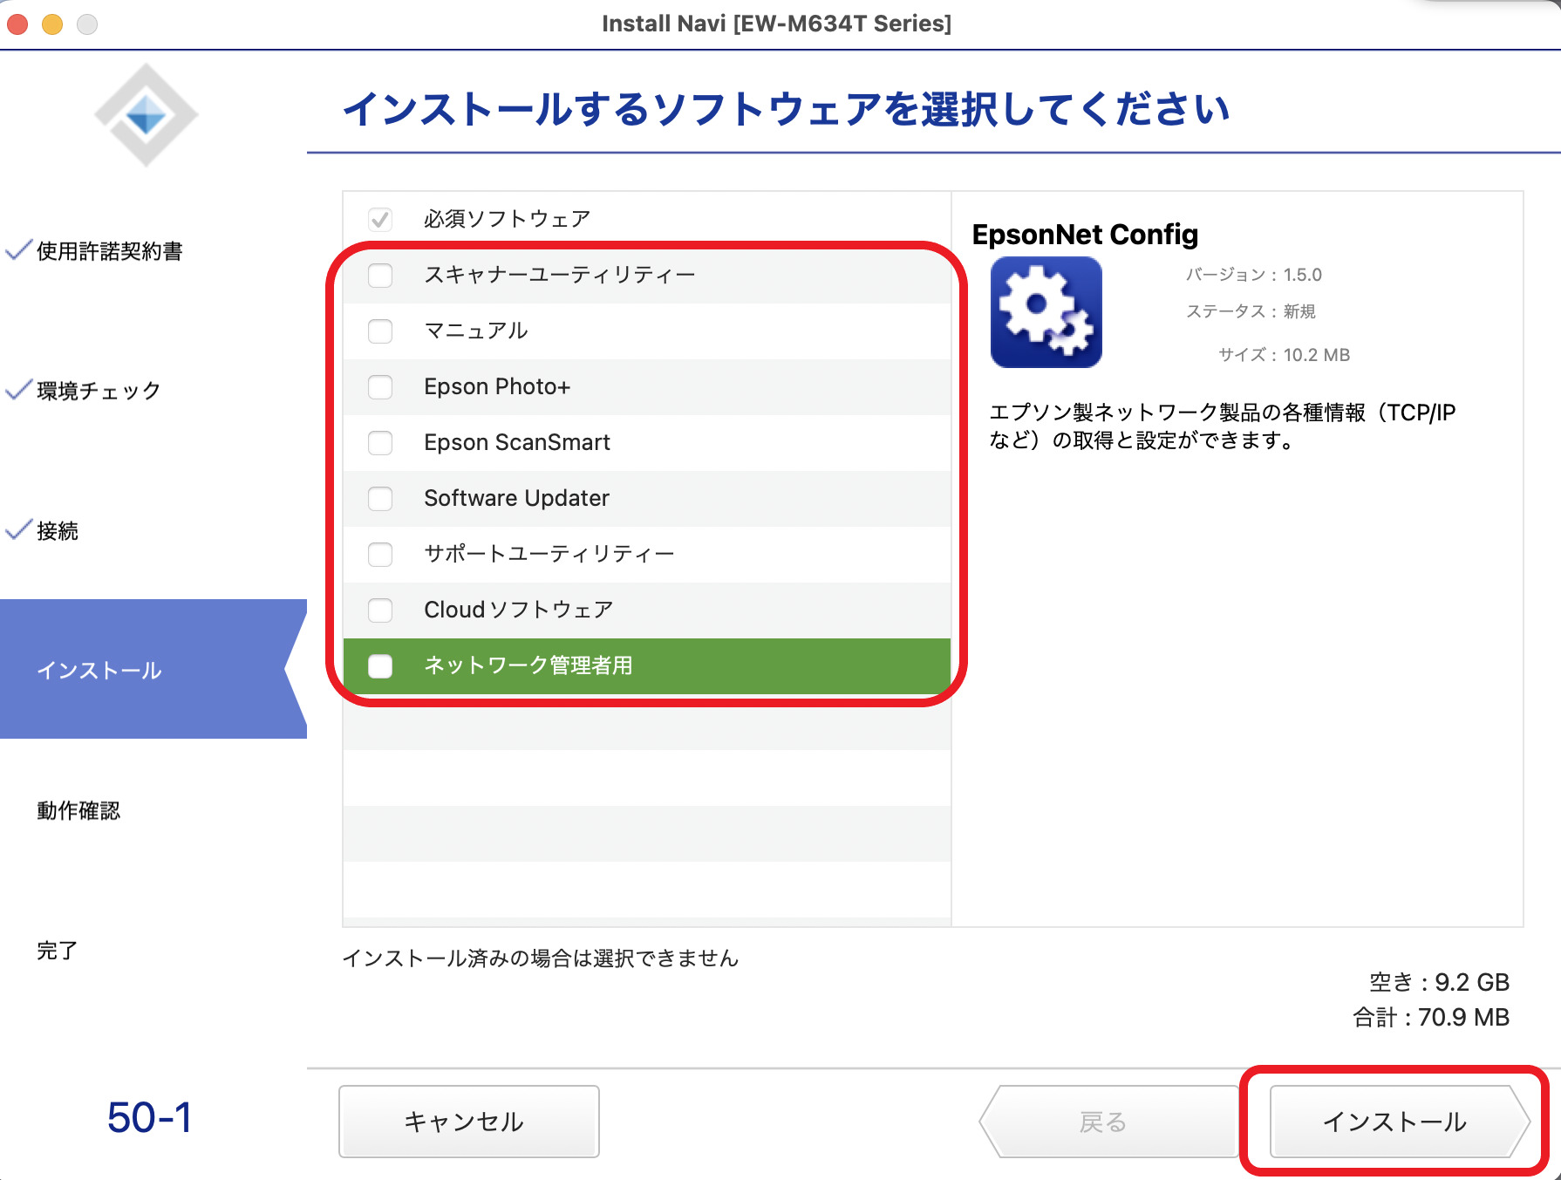
Task: Enable the Cloud ソフトウェア checkbox
Action: [x=380, y=610]
